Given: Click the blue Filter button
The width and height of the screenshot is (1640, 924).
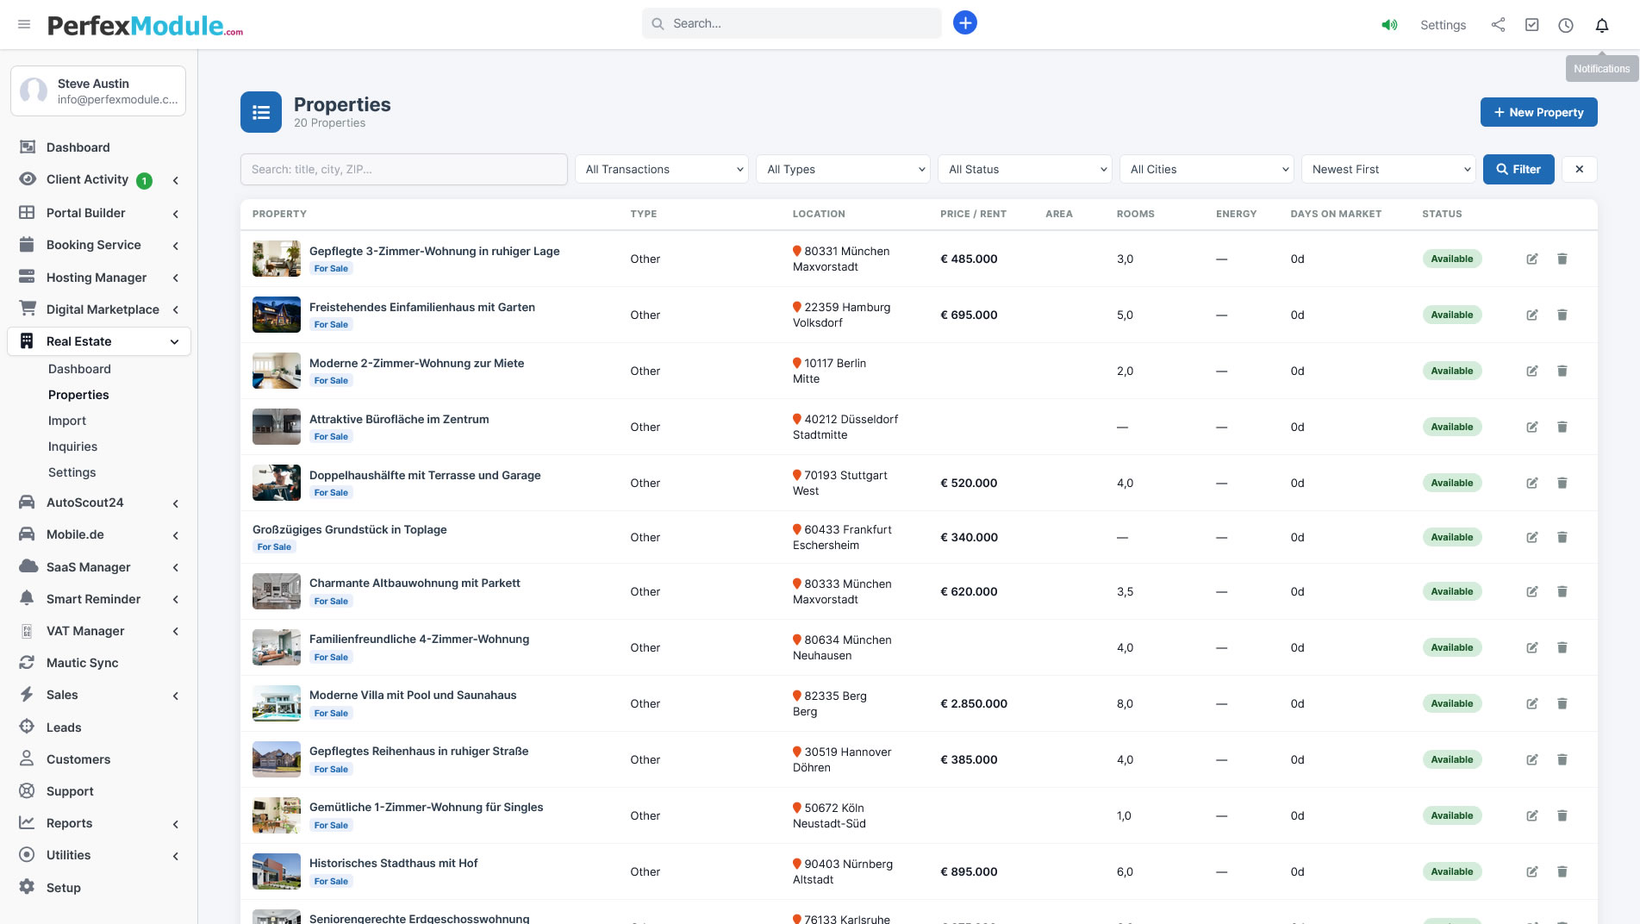Looking at the screenshot, I should coord(1518,170).
